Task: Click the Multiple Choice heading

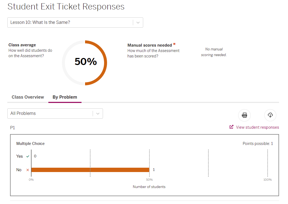Action: [x=30, y=144]
